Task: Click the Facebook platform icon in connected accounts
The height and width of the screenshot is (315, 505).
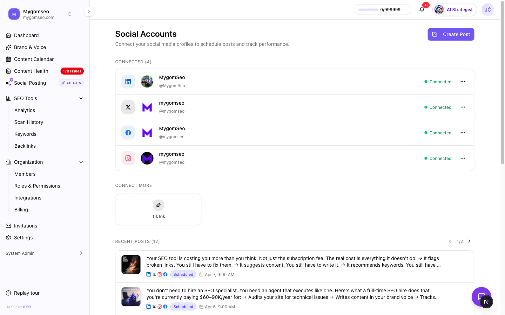Action: (128, 133)
